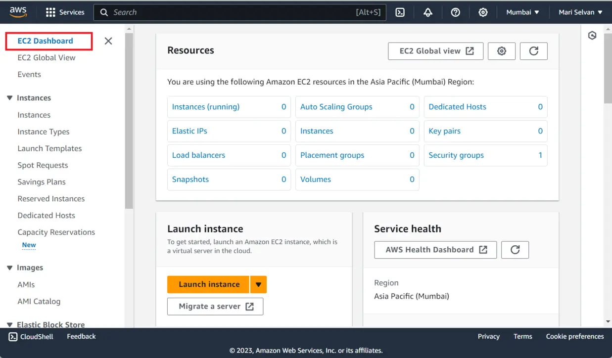Click the EC2 Global view button
This screenshot has width=612, height=358.
point(436,51)
